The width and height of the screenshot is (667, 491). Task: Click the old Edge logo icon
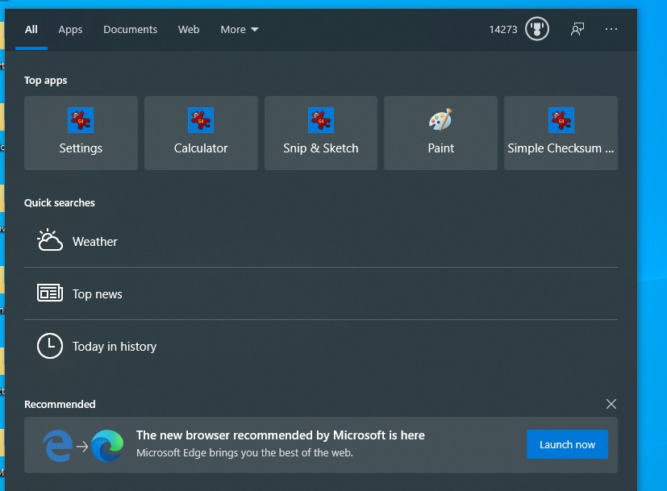click(58, 446)
